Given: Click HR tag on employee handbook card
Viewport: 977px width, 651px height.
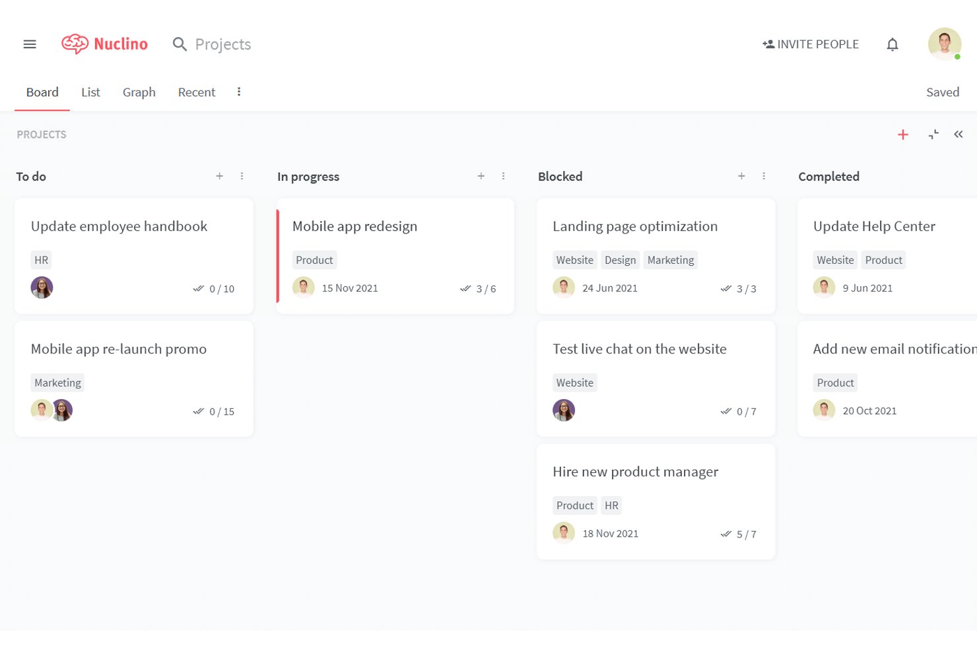Looking at the screenshot, I should pyautogui.click(x=42, y=260).
